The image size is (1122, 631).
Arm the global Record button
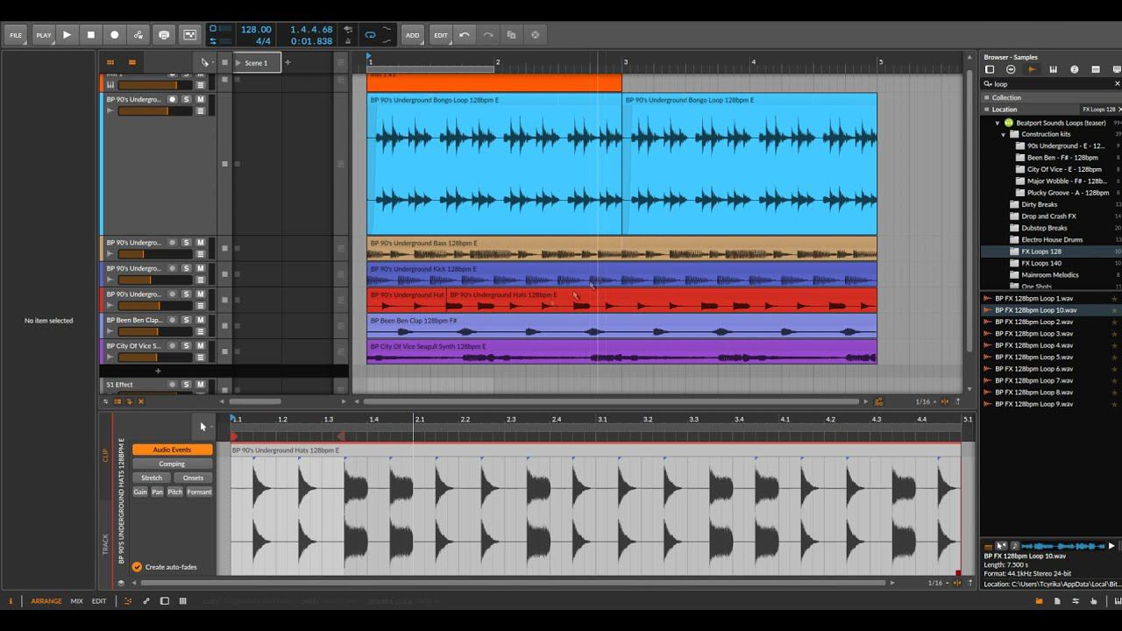[114, 35]
